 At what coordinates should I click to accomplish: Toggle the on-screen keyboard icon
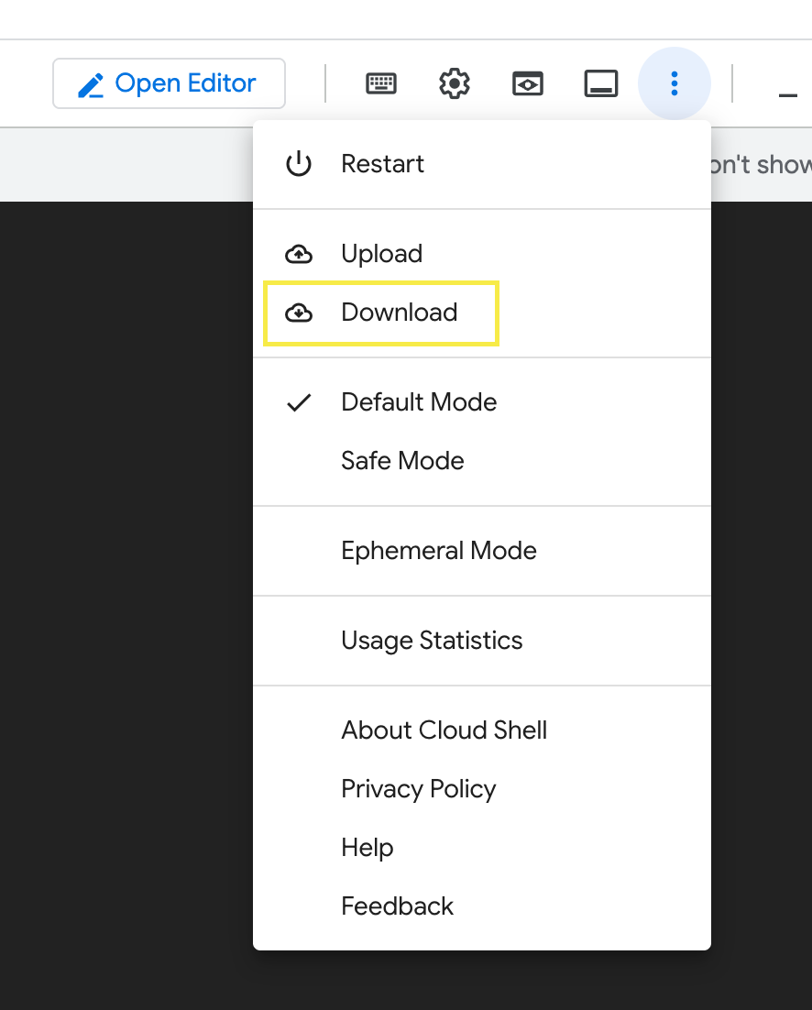pos(381,83)
